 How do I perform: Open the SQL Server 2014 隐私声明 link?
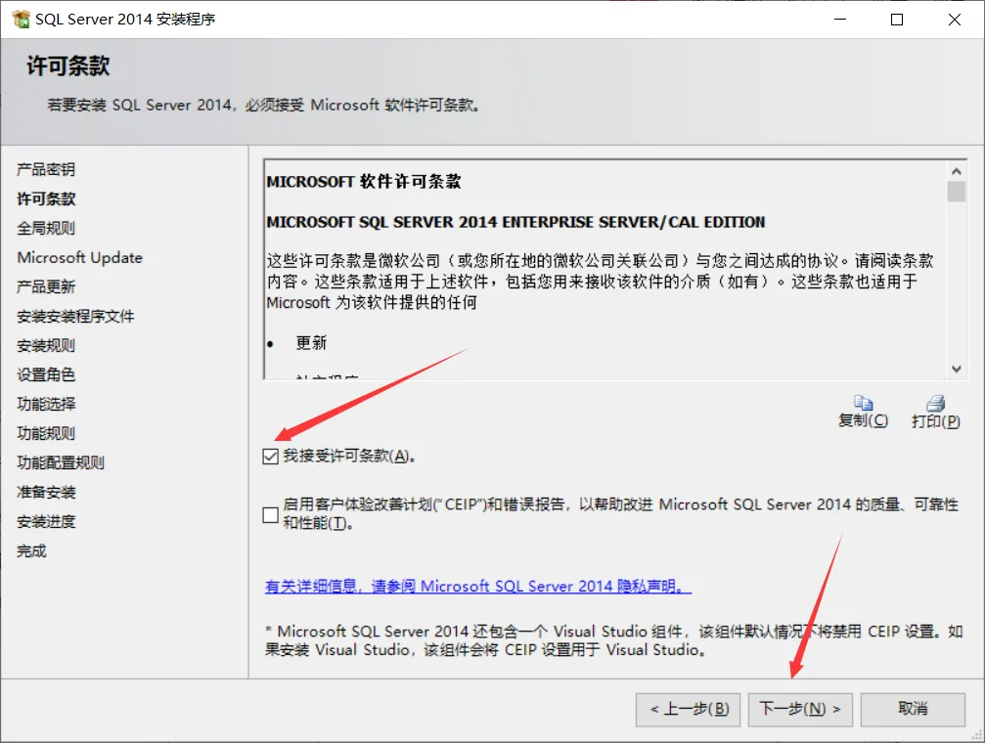(478, 586)
